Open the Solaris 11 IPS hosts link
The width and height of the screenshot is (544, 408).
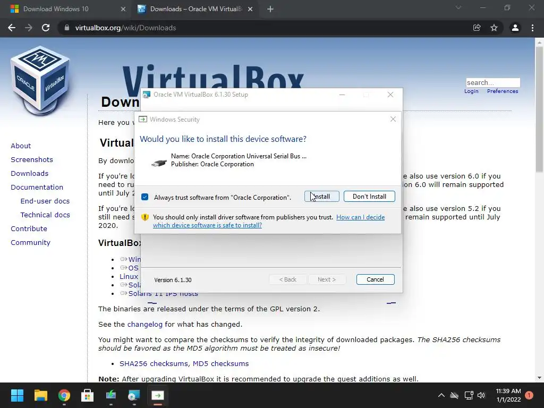163,295
